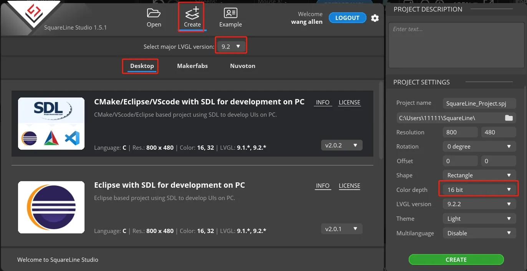This screenshot has width=527, height=271.
Task: Switch to the Makerfabs tab
Action: (x=192, y=66)
